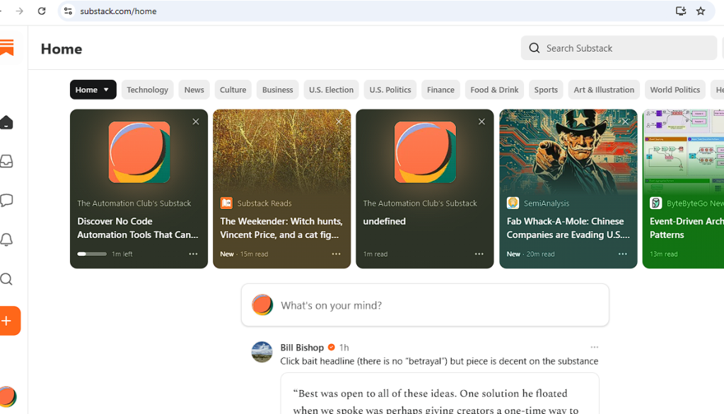Open more options on The Weekender card
This screenshot has height=414, width=724.
click(336, 254)
